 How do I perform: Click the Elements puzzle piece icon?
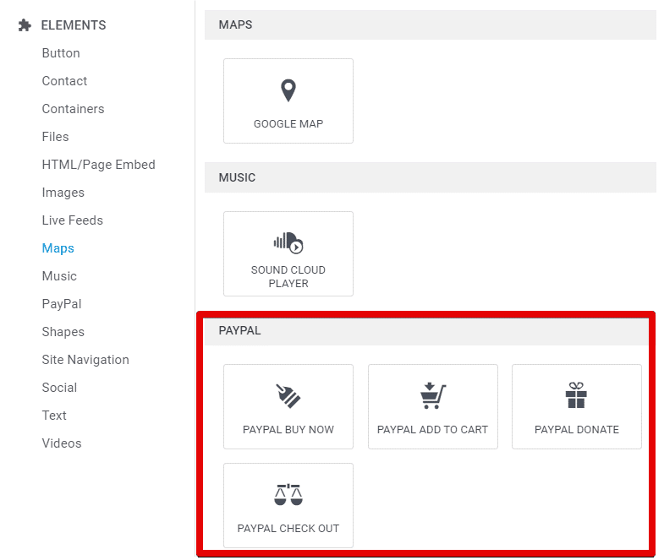(25, 25)
